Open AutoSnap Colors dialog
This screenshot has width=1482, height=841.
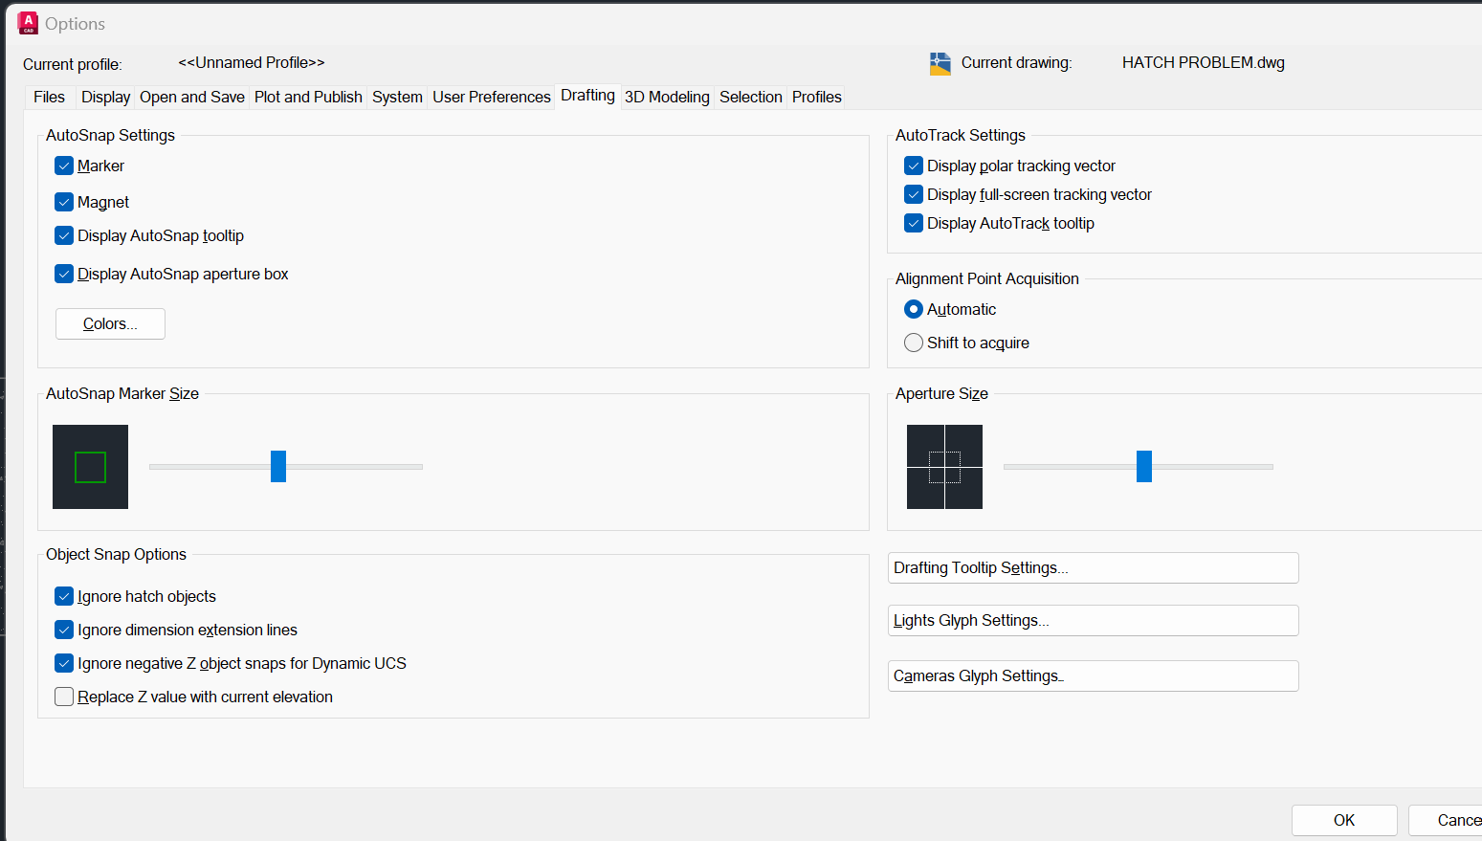tap(110, 323)
